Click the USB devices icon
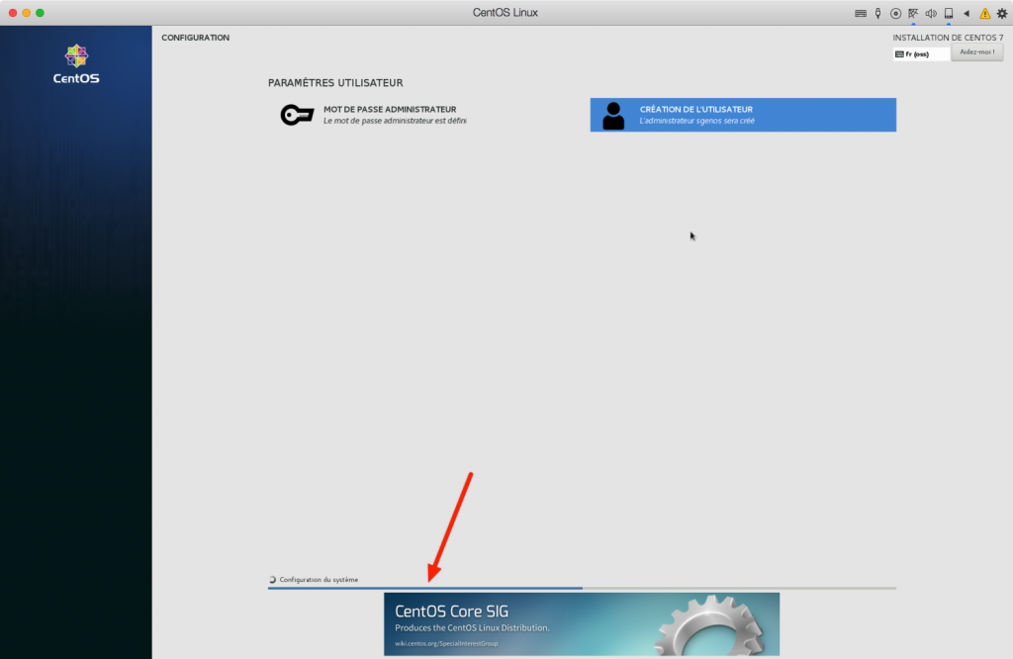 pos(877,13)
